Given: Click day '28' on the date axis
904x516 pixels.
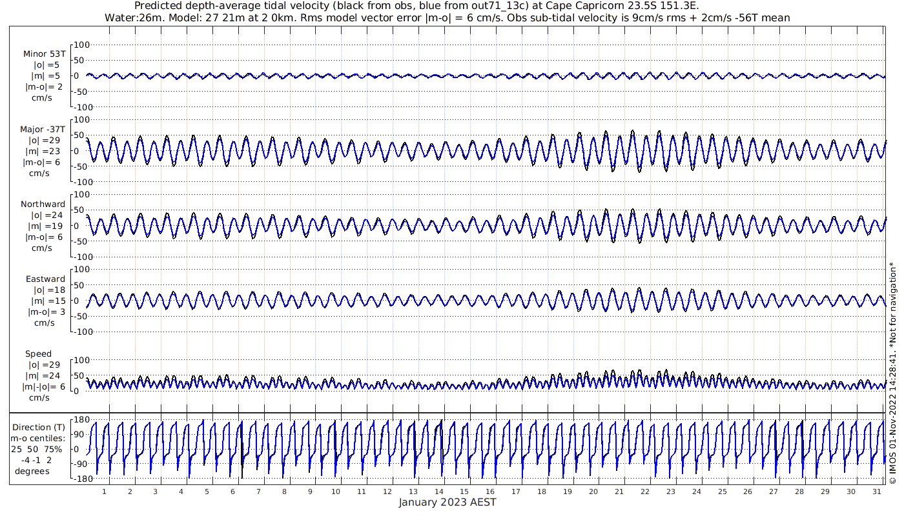Looking at the screenshot, I should pos(799,491).
